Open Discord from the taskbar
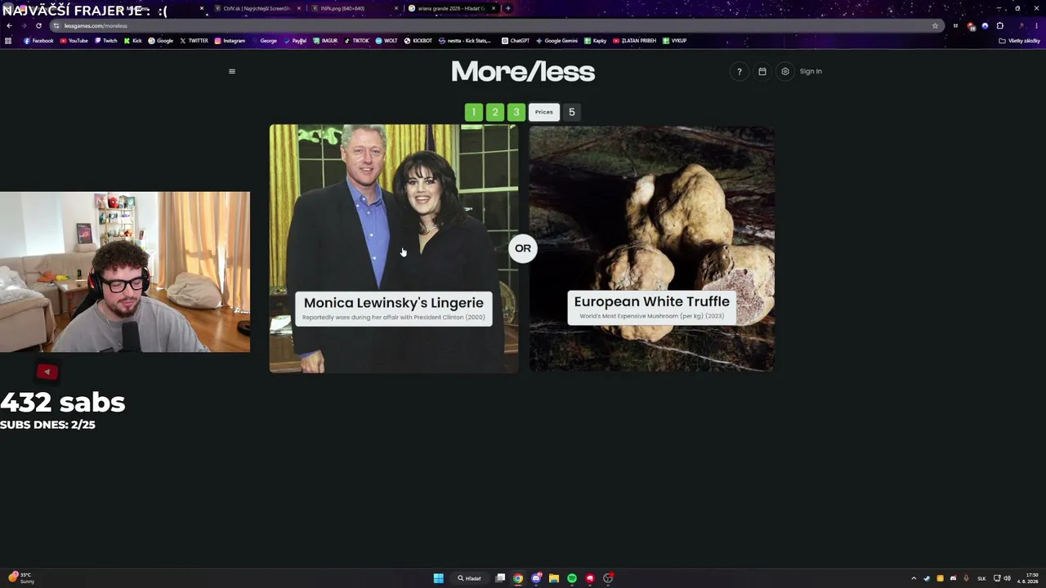The width and height of the screenshot is (1046, 588). coord(536,578)
